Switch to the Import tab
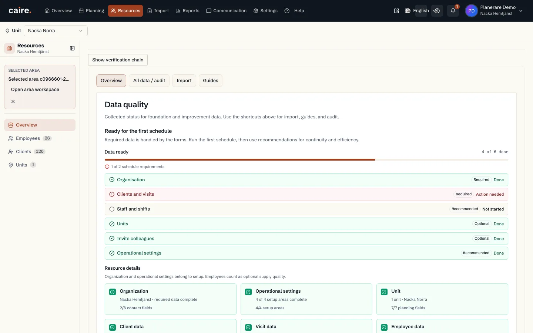 tap(184, 81)
